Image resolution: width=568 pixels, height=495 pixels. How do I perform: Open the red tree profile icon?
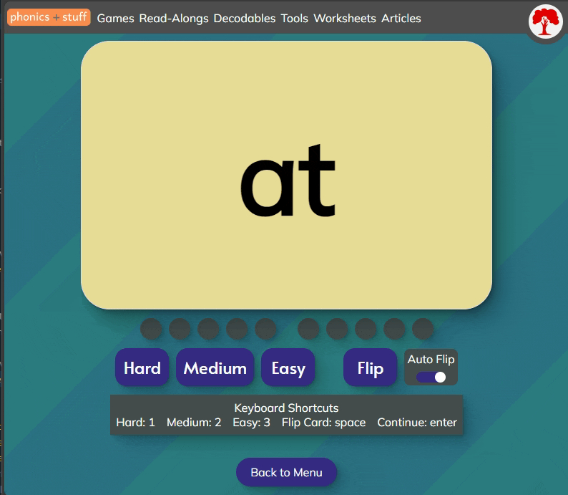coord(546,21)
